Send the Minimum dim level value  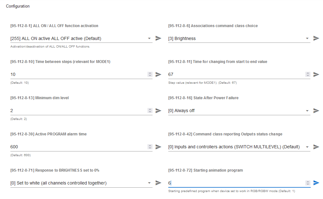[x=158, y=111]
